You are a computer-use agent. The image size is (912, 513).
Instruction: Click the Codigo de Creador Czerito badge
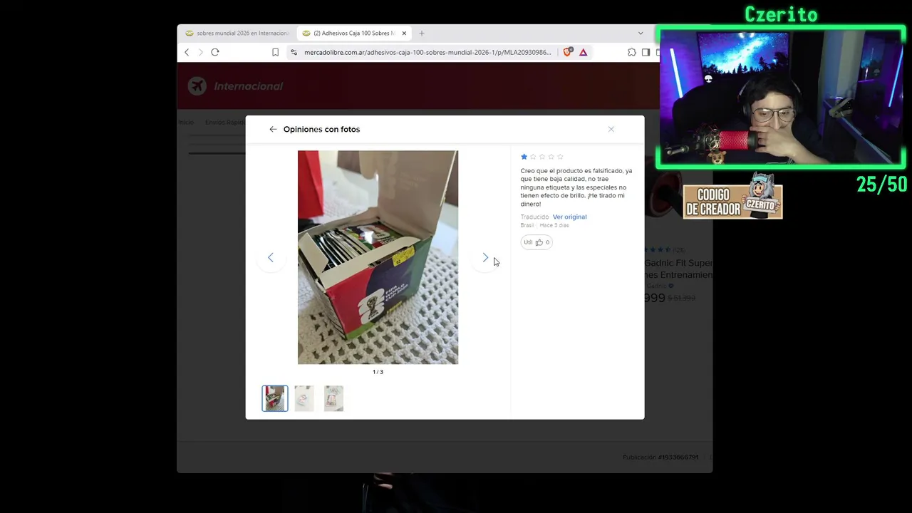coord(733,197)
